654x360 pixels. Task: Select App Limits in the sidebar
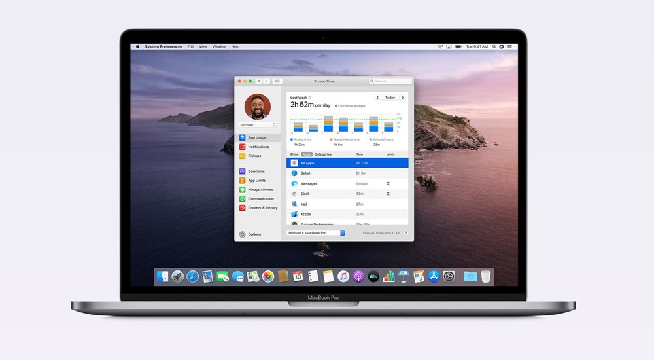point(256,181)
